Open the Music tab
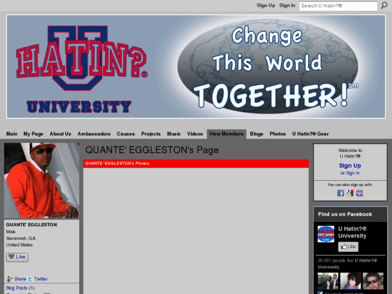 (x=174, y=134)
